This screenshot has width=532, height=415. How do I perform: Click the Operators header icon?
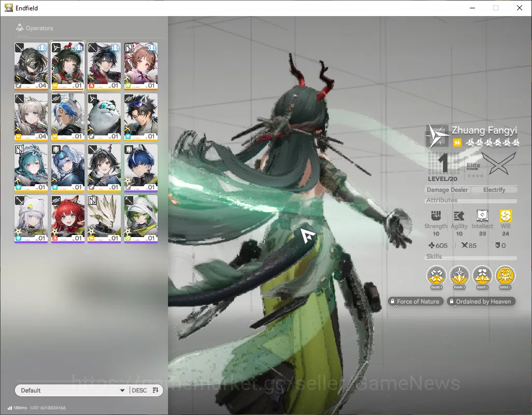20,27
